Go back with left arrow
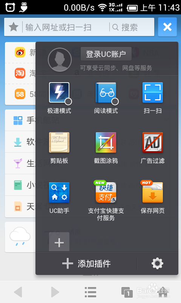The height and width of the screenshot is (303, 181). (x=18, y=292)
